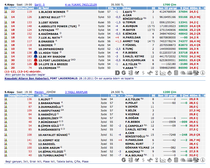Click the large G icon under race 5
Screen dimensions: 210x168
(124, 160)
